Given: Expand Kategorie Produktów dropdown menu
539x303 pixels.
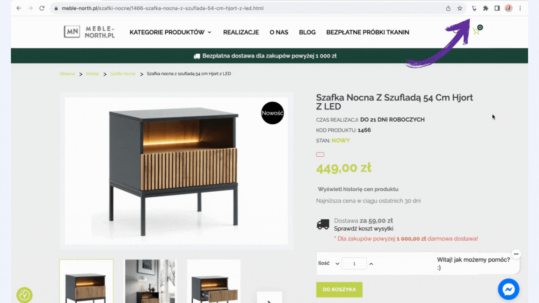Looking at the screenshot, I should coord(170,32).
